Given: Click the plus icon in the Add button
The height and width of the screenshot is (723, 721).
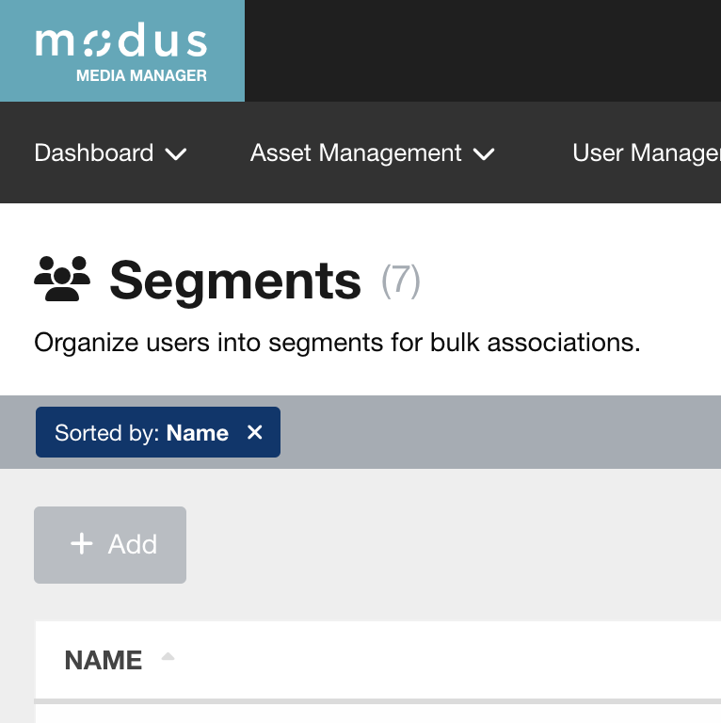Looking at the screenshot, I should [x=82, y=543].
